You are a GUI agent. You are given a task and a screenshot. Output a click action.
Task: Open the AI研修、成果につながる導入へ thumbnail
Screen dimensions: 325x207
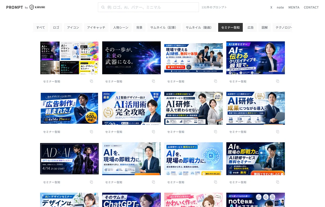point(255,108)
